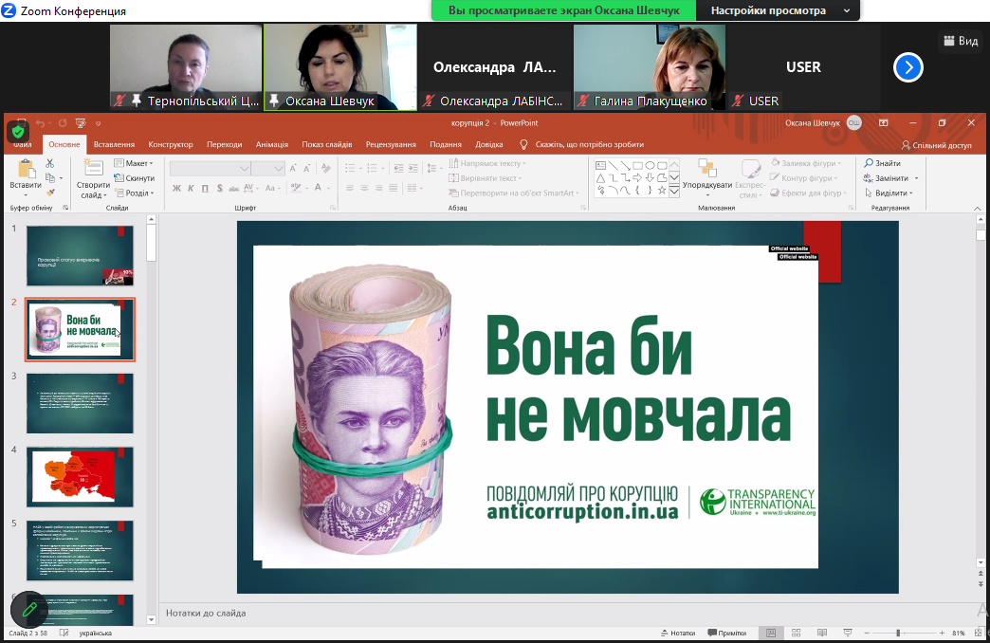Viewport: 990px width, 643px height.
Task: Click the Zoom annotate pencil icon
Action: tap(29, 610)
